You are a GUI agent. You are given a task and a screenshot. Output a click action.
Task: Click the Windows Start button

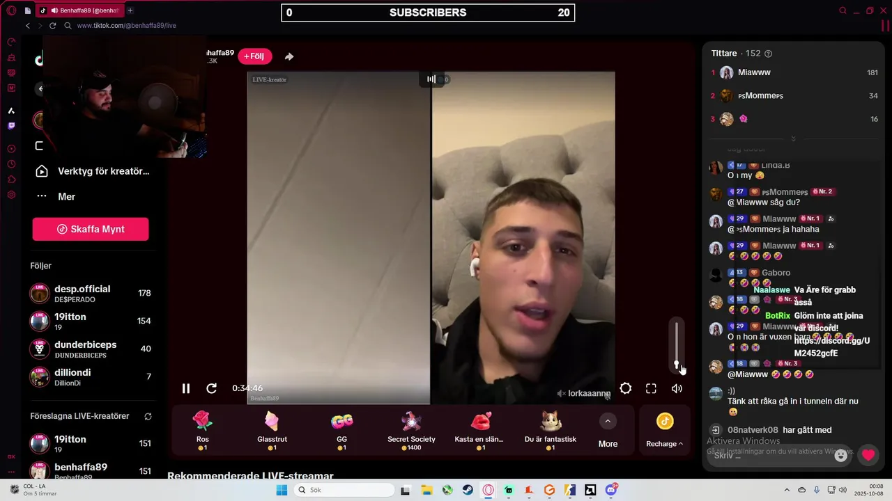click(x=282, y=490)
